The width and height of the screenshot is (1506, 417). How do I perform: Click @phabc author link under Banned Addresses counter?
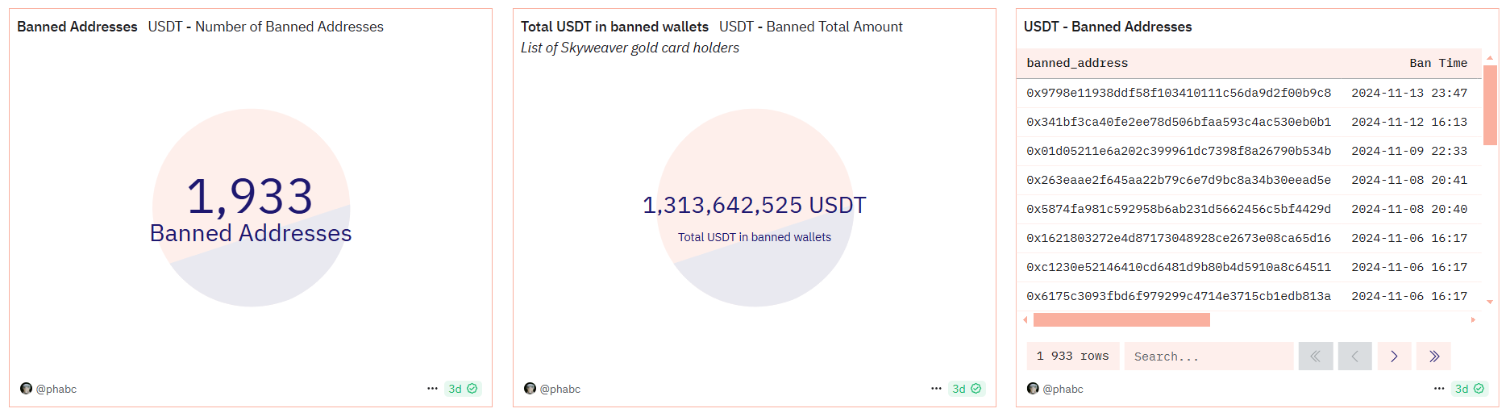click(56, 389)
